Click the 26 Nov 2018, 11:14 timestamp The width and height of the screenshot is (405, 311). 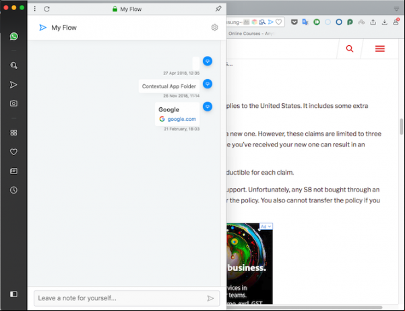[181, 96]
